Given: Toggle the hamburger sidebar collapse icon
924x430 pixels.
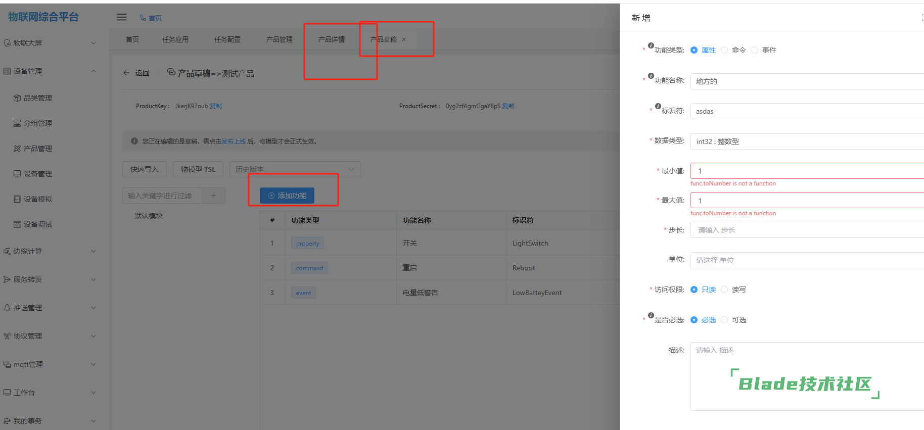Looking at the screenshot, I should click(122, 17).
